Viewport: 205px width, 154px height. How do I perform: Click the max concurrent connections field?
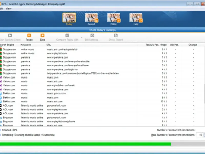[200, 135]
